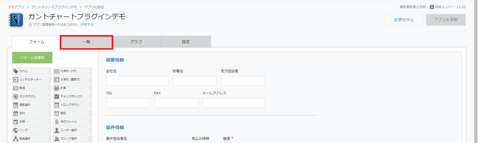
Task: Select the ラジオボタン palette item
Action: pyautogui.click(x=30, y=96)
